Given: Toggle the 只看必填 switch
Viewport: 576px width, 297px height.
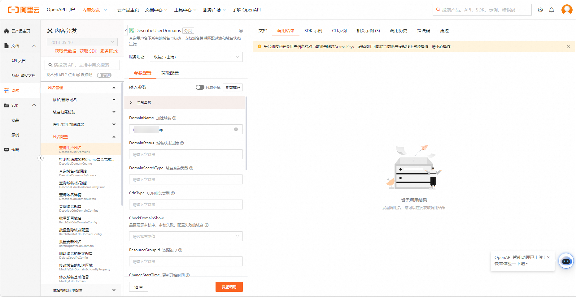Looking at the screenshot, I should point(200,87).
